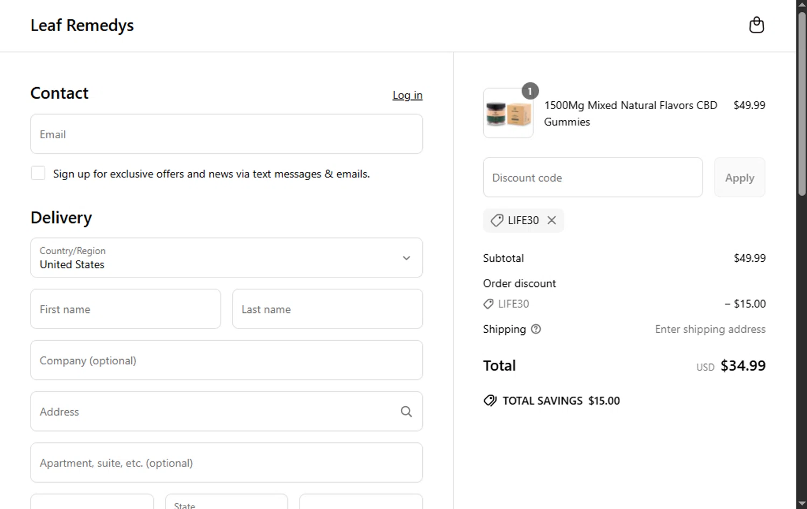
Task: Click the quantity badge on product image
Action: click(530, 91)
